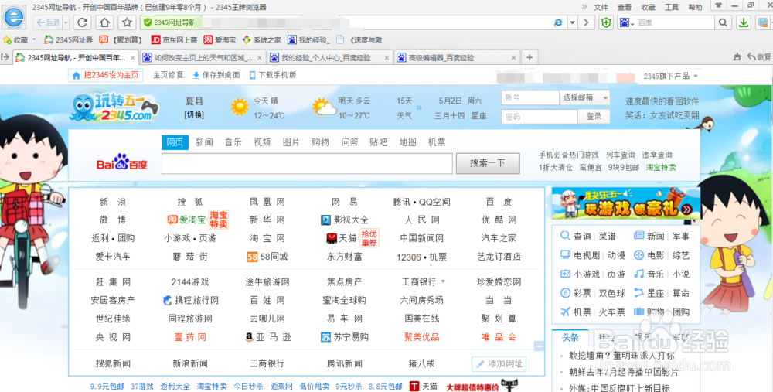Open the 影视大全 site link
This screenshot has width=773, height=392.
point(345,220)
